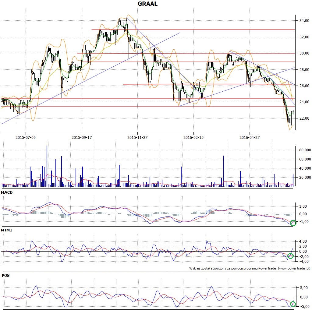The height and width of the screenshot is (310, 312).
Task: Click the last candlestick on the price chart
Action: point(293,113)
